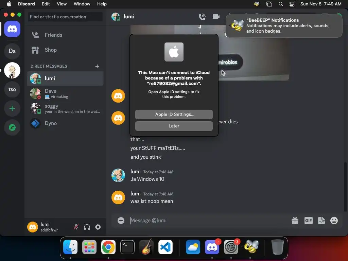The image size is (348, 261).
Task: Open BeeBEEP from the Dock
Action: [x=251, y=247]
